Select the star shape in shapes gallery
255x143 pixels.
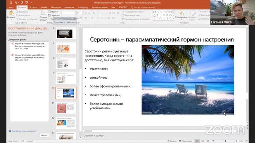click(x=170, y=19)
